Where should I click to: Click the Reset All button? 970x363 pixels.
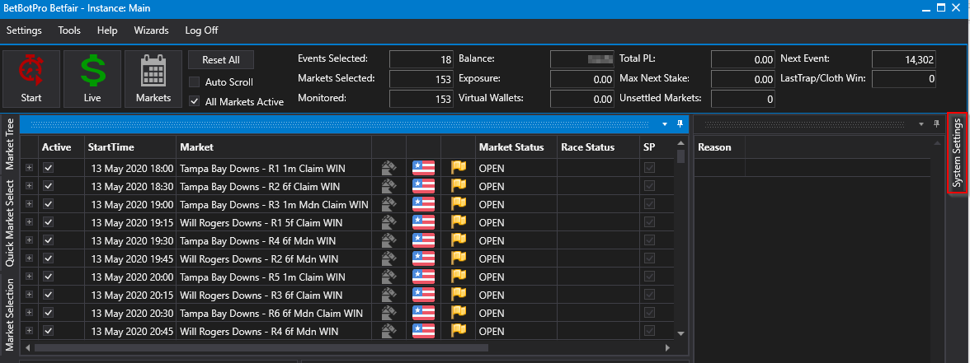click(221, 60)
